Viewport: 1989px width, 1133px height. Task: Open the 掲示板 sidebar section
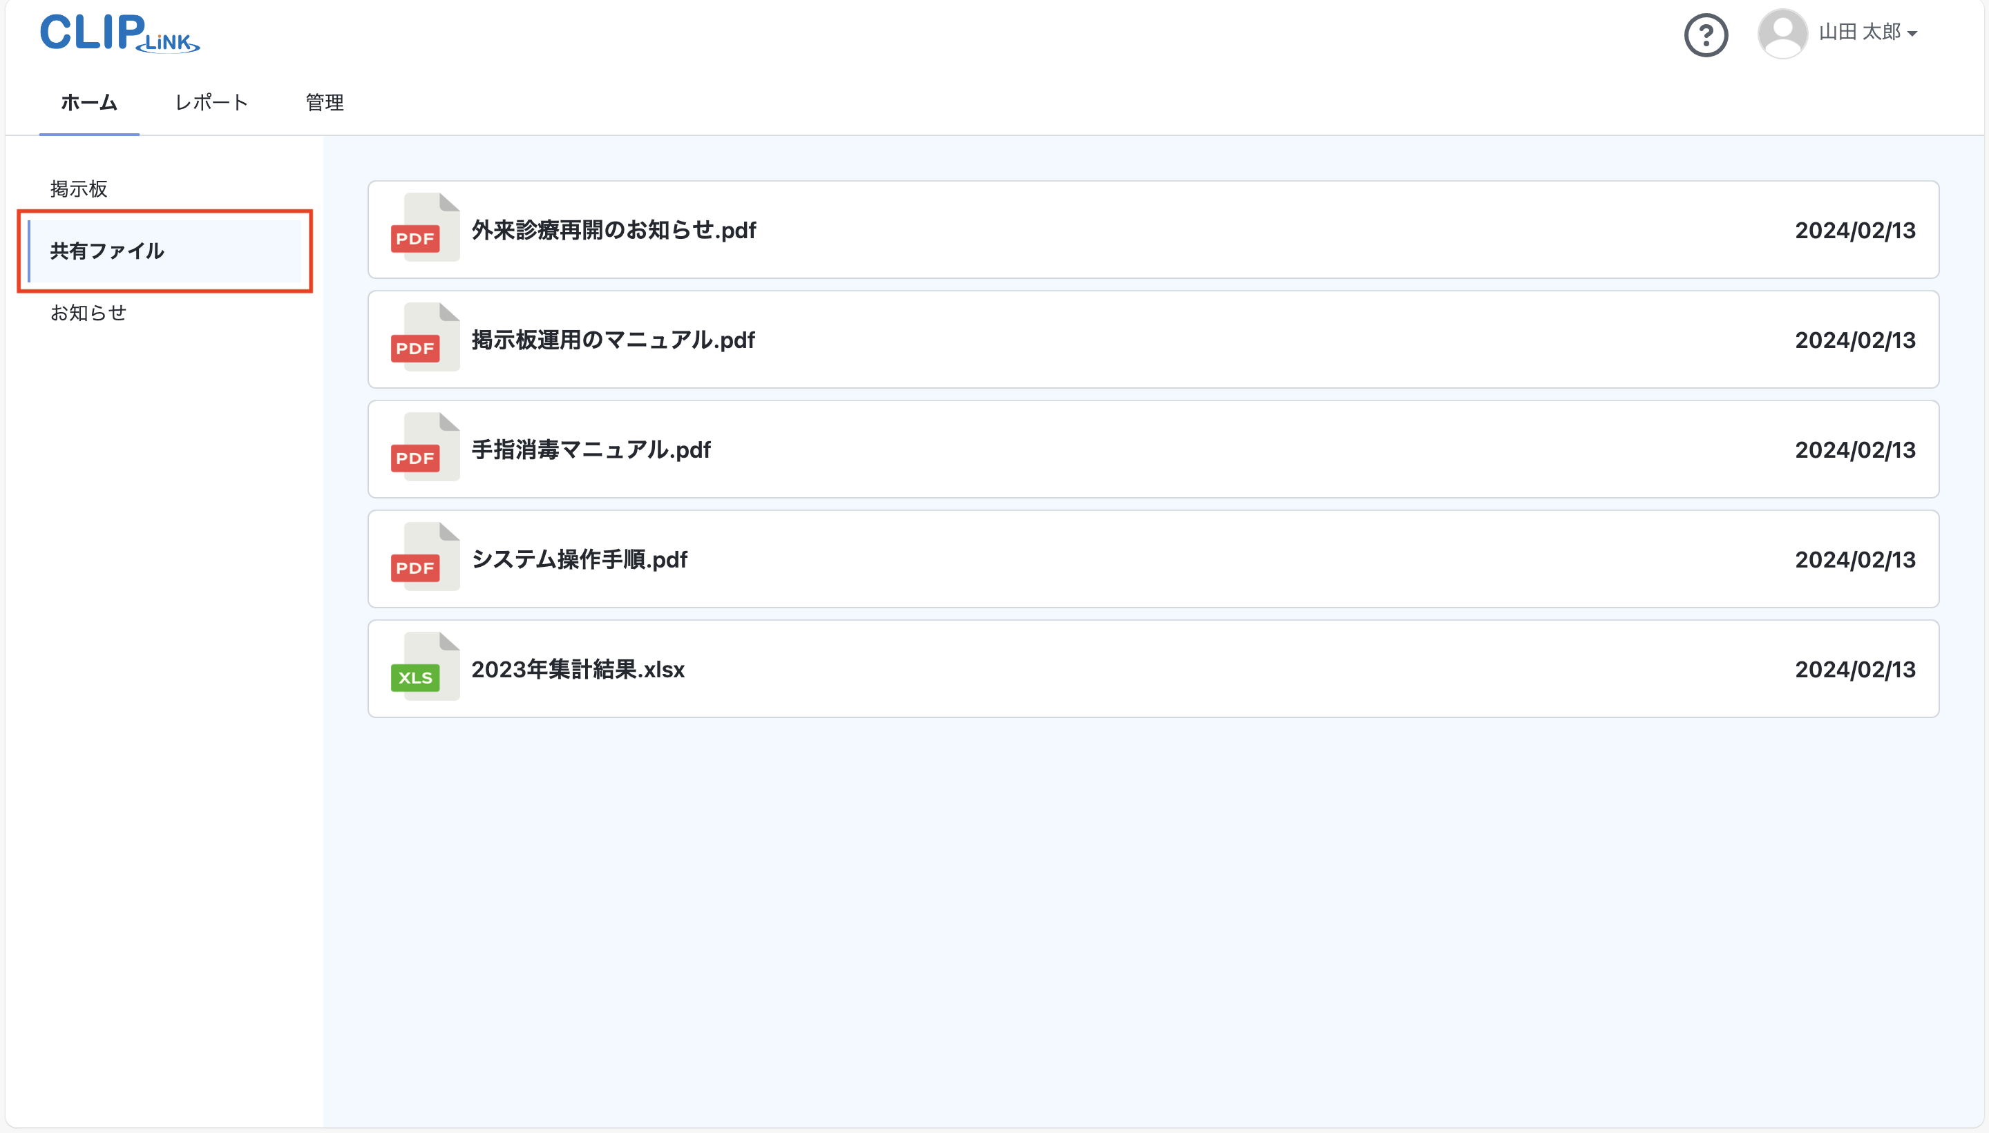79,188
